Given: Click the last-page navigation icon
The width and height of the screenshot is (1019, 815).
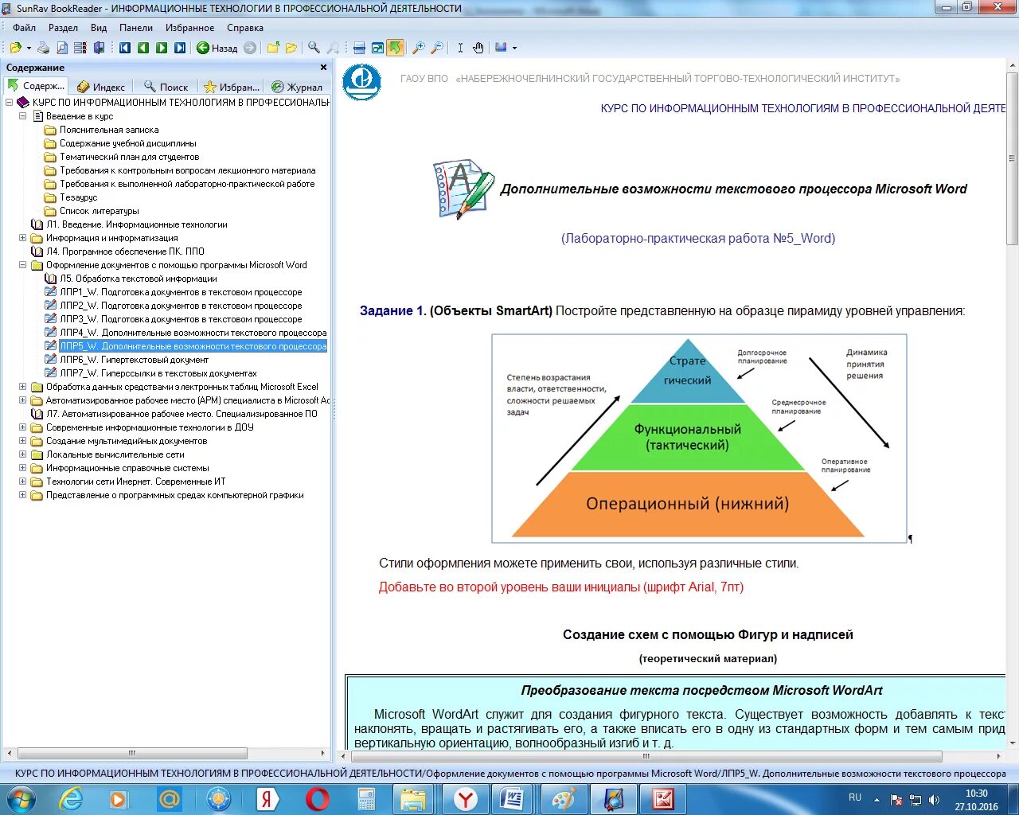Looking at the screenshot, I should point(180,48).
